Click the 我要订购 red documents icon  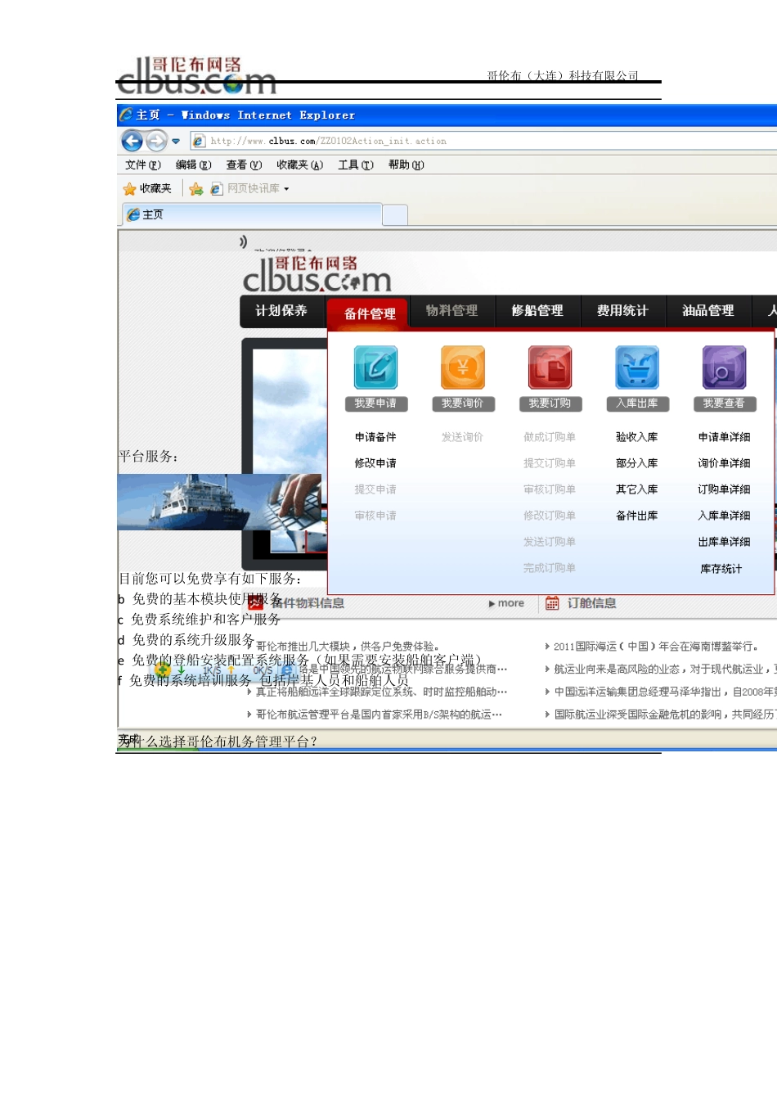[550, 367]
